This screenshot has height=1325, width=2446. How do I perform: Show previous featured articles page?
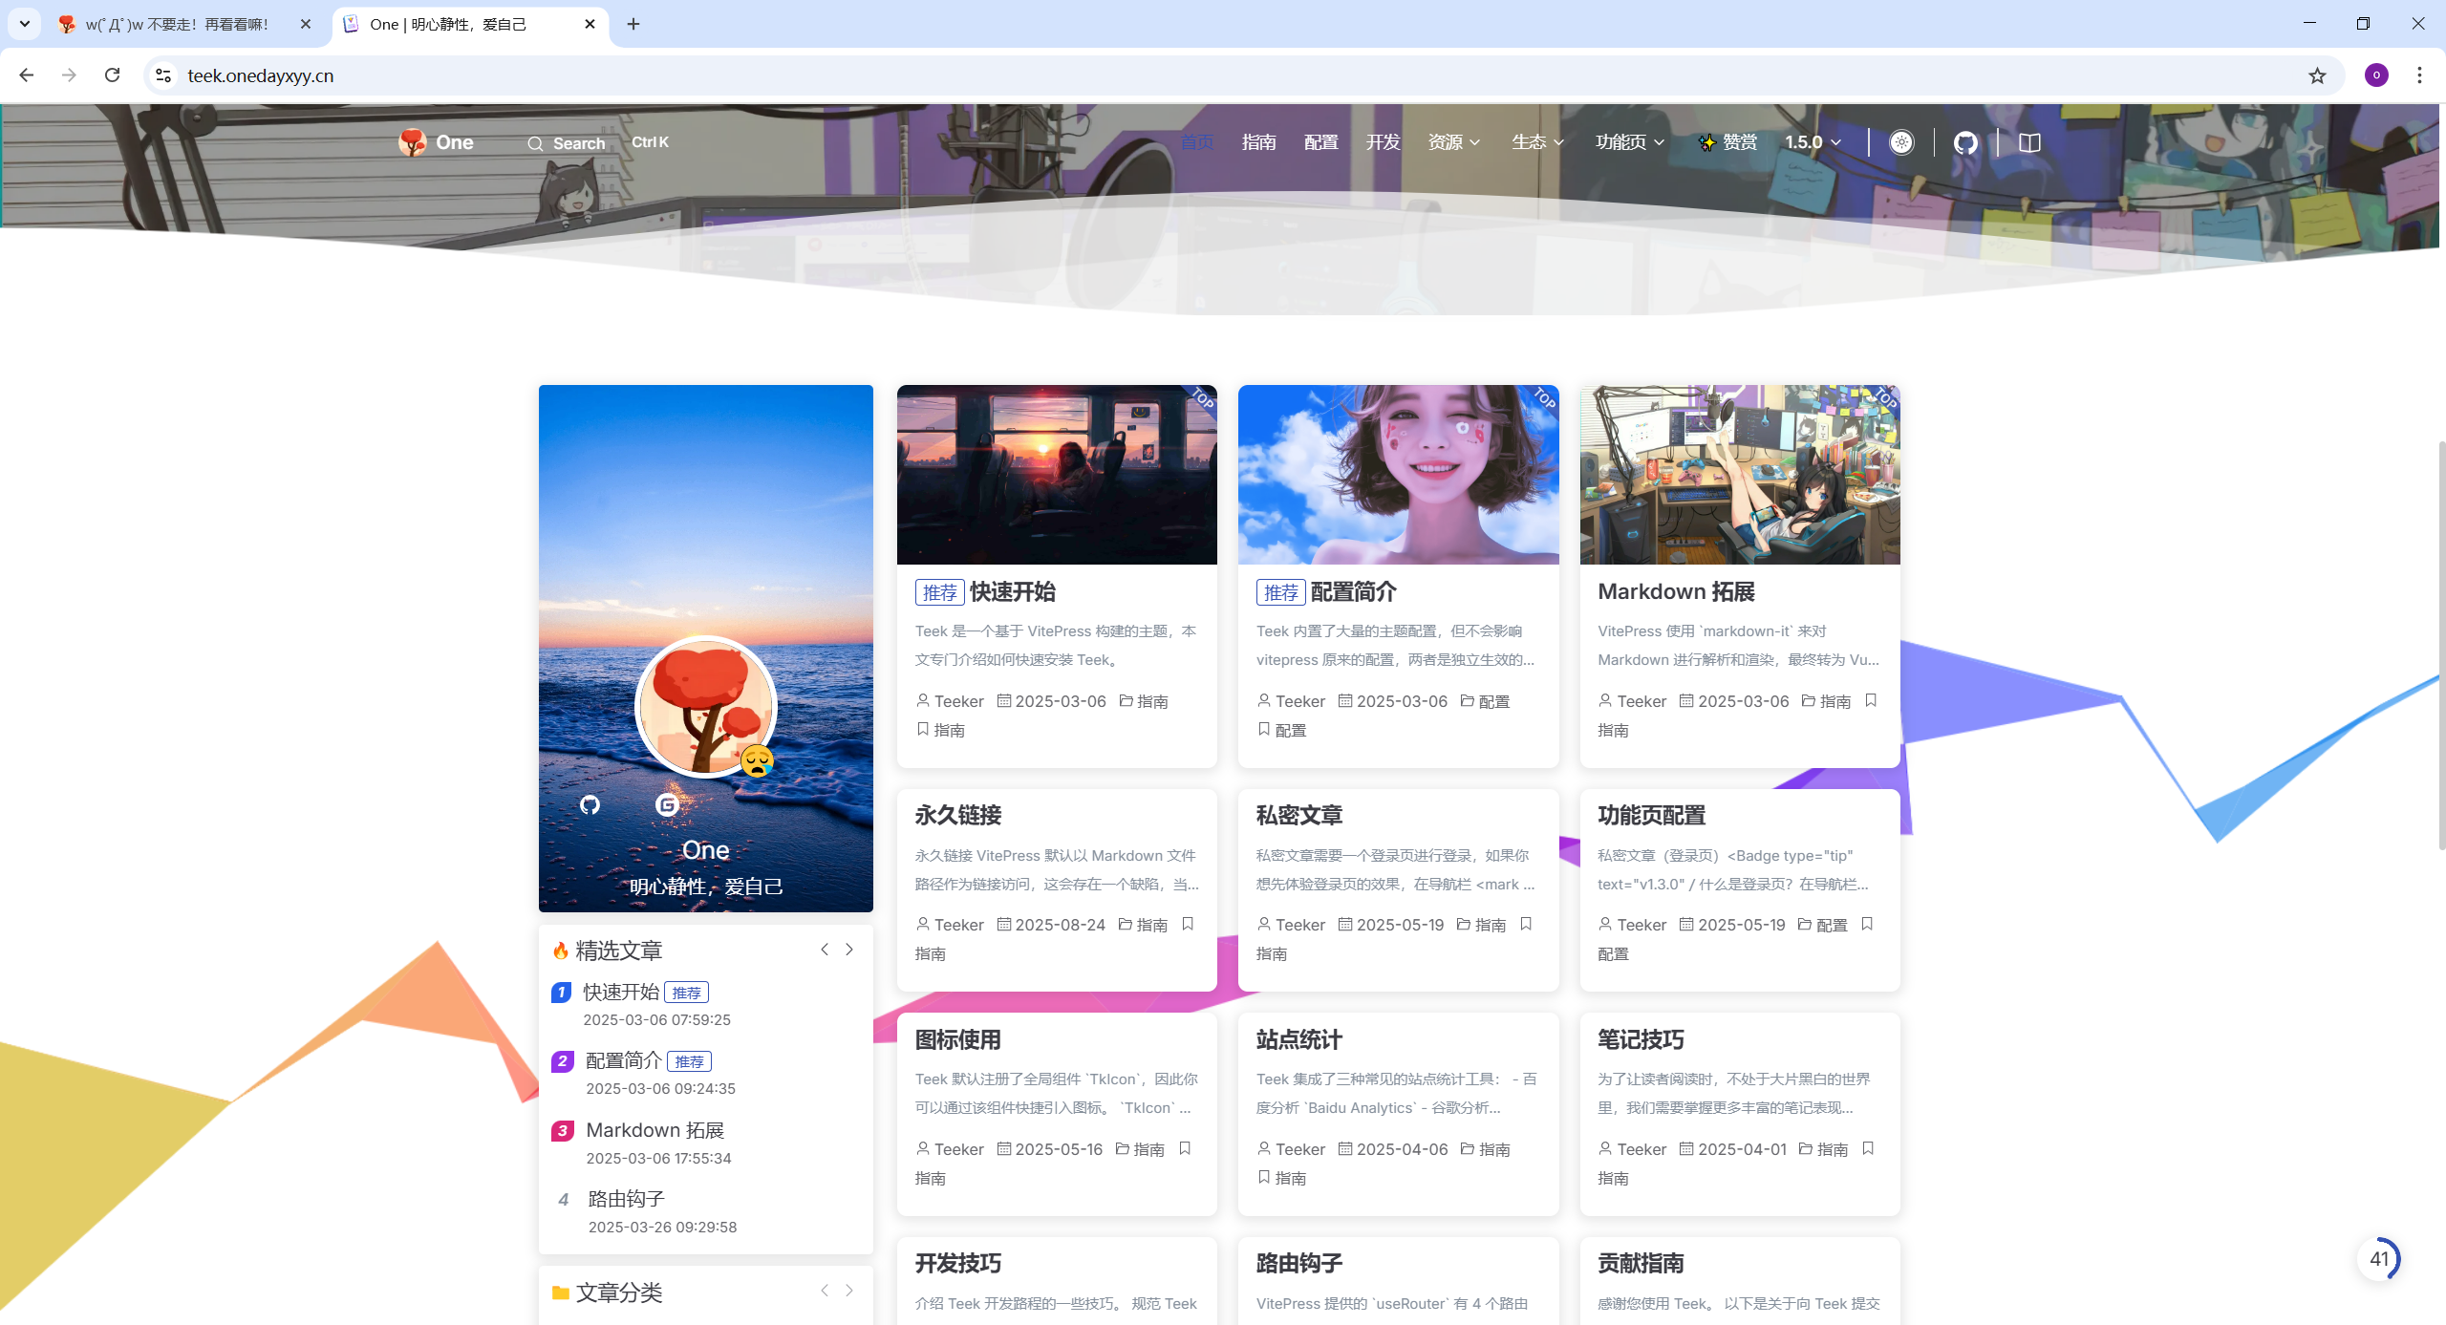[x=824, y=950]
